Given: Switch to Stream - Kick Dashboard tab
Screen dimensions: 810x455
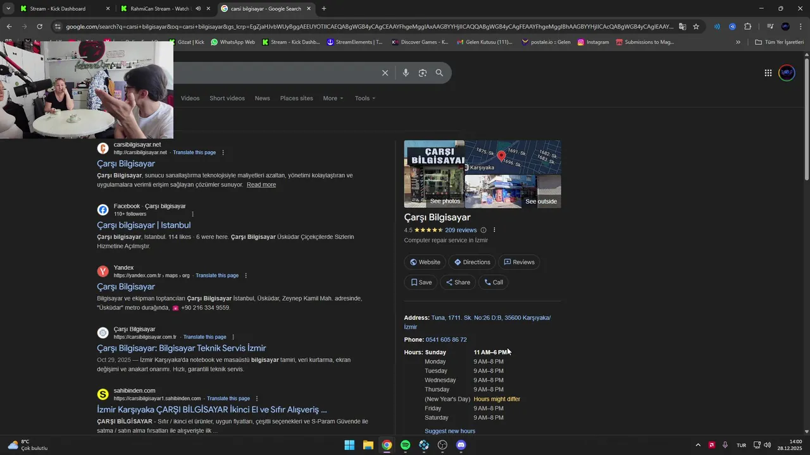Looking at the screenshot, I should (x=63, y=9).
